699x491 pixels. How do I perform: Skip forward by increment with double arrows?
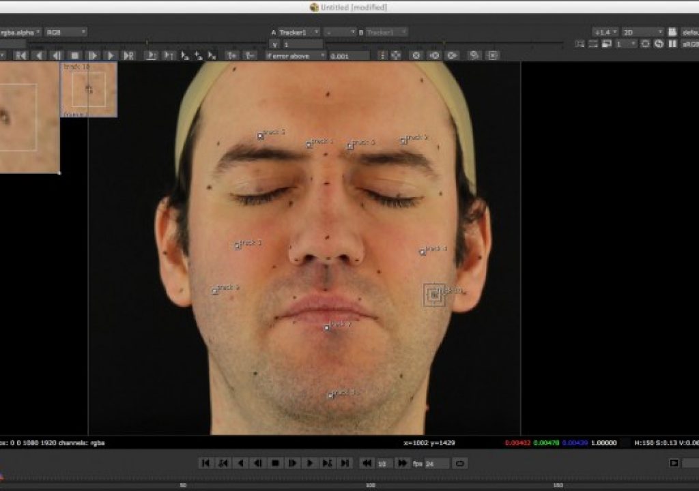[402, 463]
